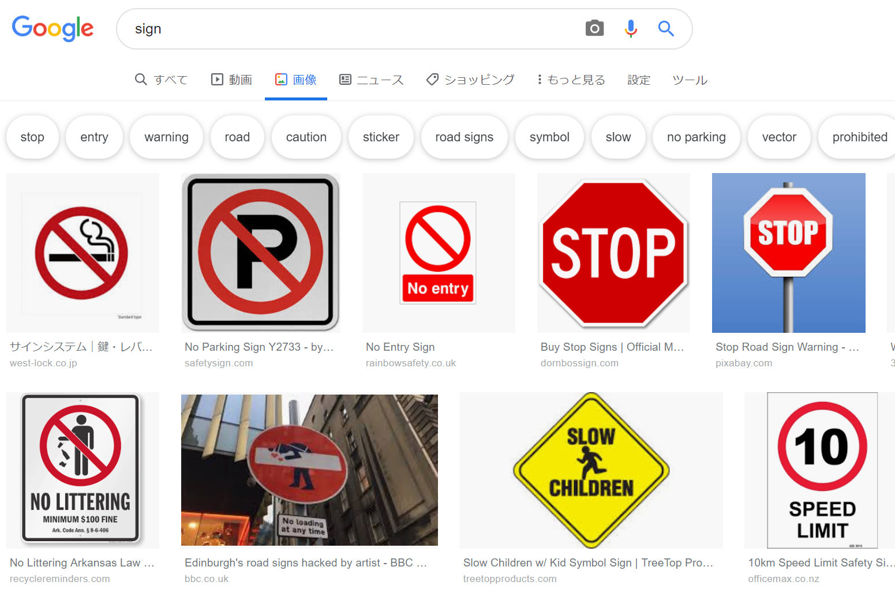Open the No Littering sign image

[x=83, y=470]
